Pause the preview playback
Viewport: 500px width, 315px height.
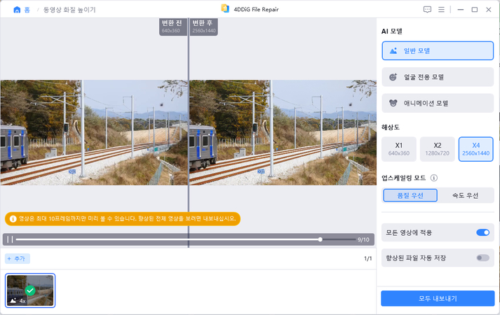click(x=10, y=239)
